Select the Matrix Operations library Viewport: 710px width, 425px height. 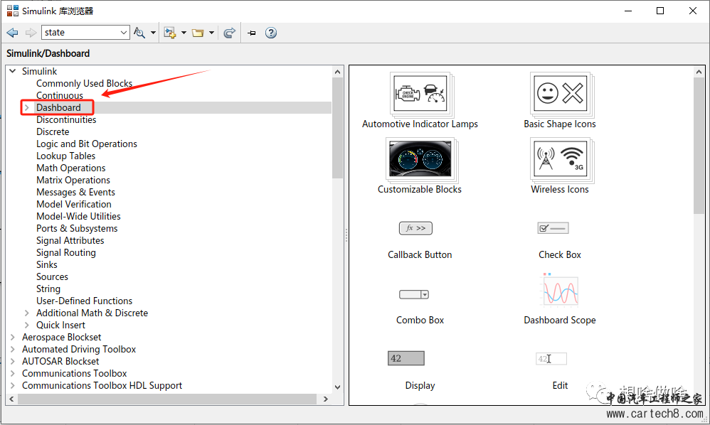tap(73, 180)
